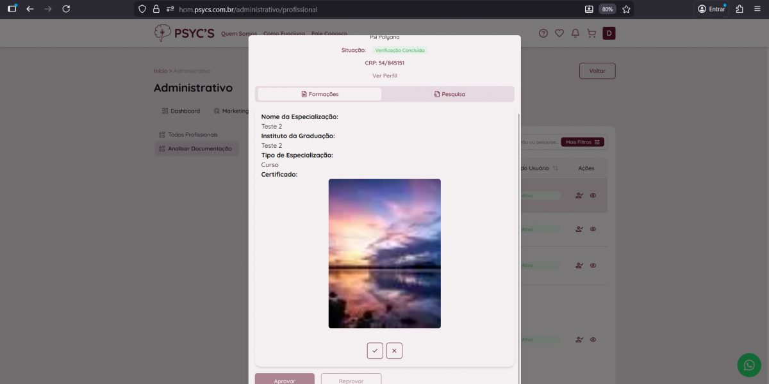Screen dimensions: 769x384
Task: Open the user avatar 'D' menu
Action: 609,33
